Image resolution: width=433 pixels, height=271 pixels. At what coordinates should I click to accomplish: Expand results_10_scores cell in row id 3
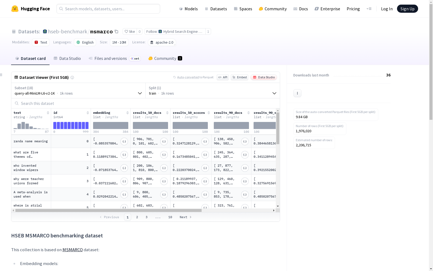(205, 181)
